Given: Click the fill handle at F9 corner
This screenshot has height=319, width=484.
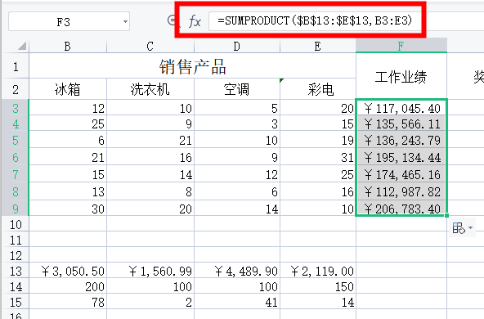Looking at the screenshot, I should (446, 215).
